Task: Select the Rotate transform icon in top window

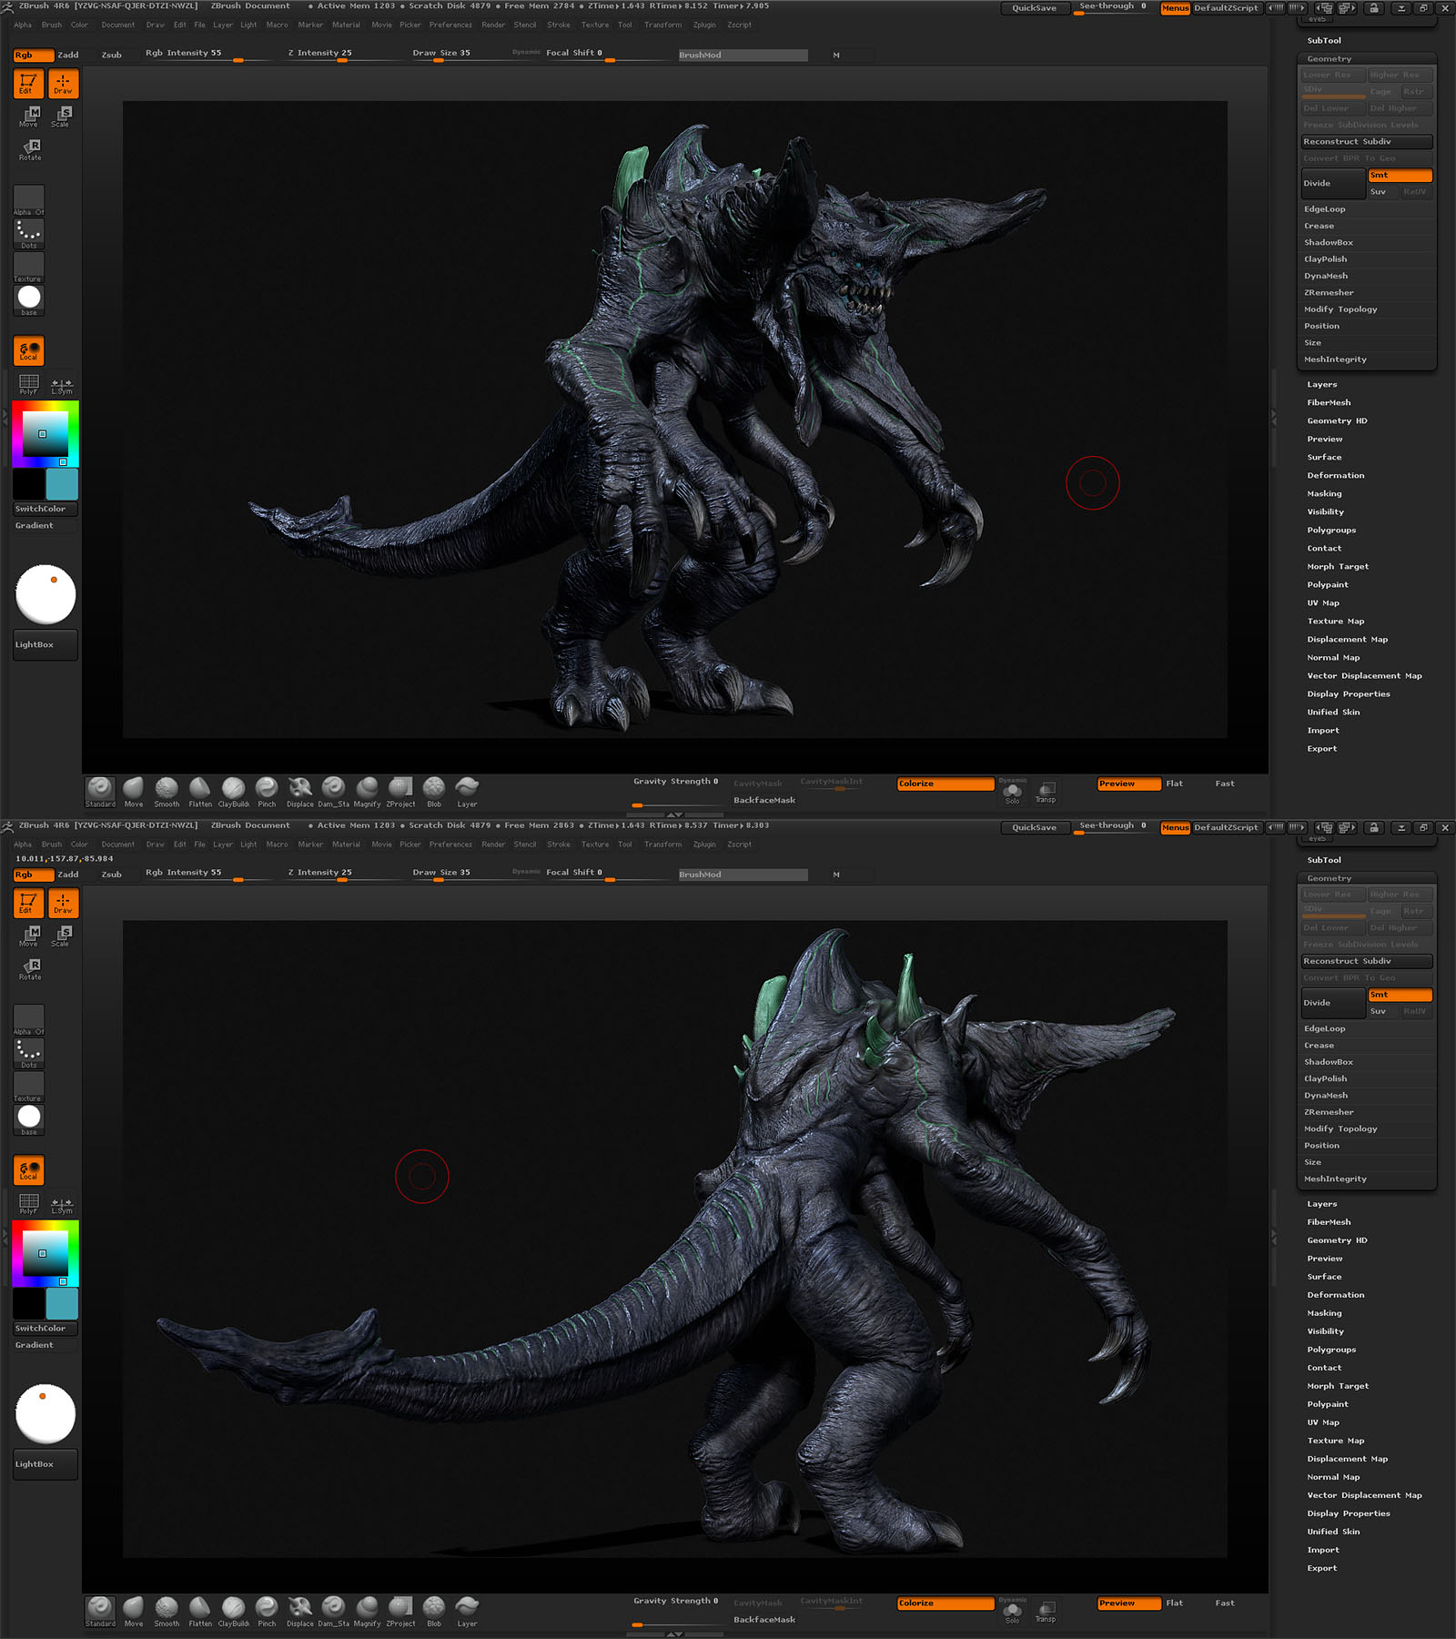Action: pyautogui.click(x=29, y=150)
